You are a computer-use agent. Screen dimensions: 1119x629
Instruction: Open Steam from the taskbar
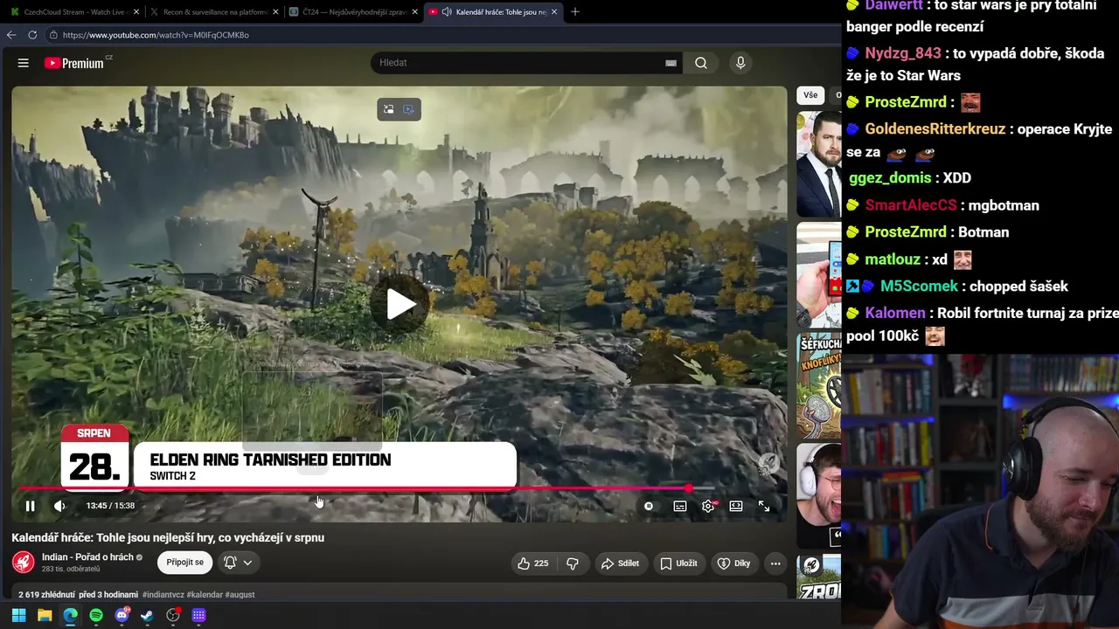(147, 616)
